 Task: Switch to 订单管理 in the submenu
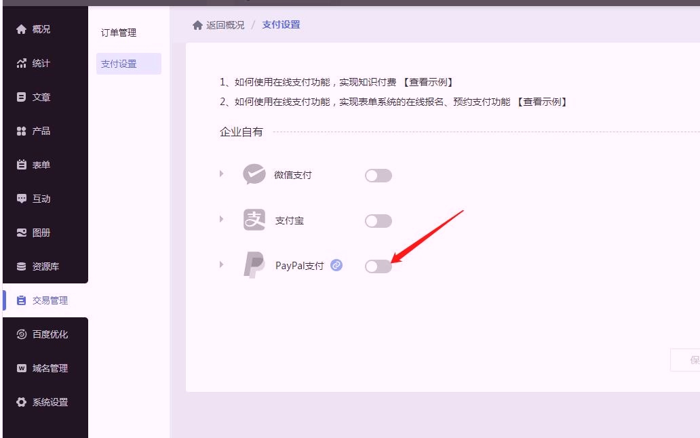tap(119, 33)
